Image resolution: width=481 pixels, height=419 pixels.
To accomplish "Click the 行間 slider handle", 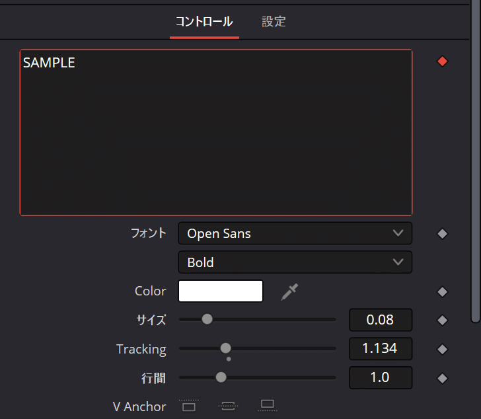I will (221, 377).
